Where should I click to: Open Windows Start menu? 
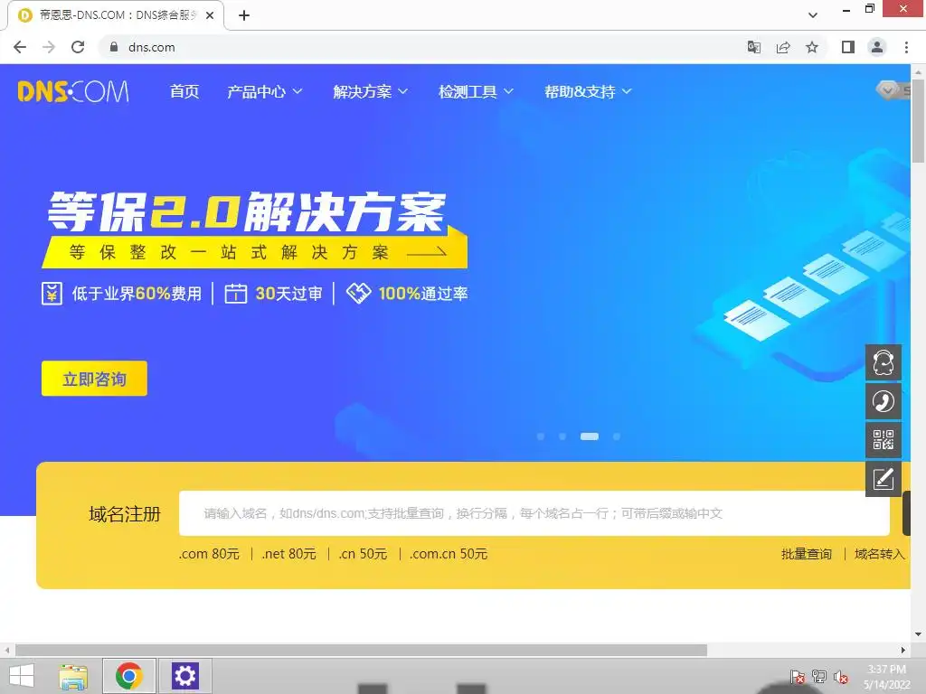click(x=22, y=676)
